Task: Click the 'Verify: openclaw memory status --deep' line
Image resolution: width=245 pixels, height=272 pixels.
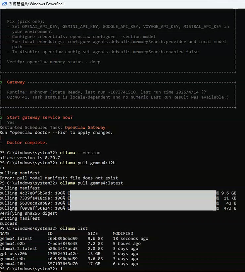Action: point(54,62)
